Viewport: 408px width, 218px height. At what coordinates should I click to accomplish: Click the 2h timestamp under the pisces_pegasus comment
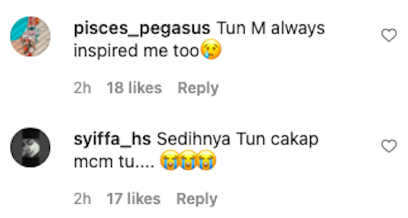pos(83,88)
